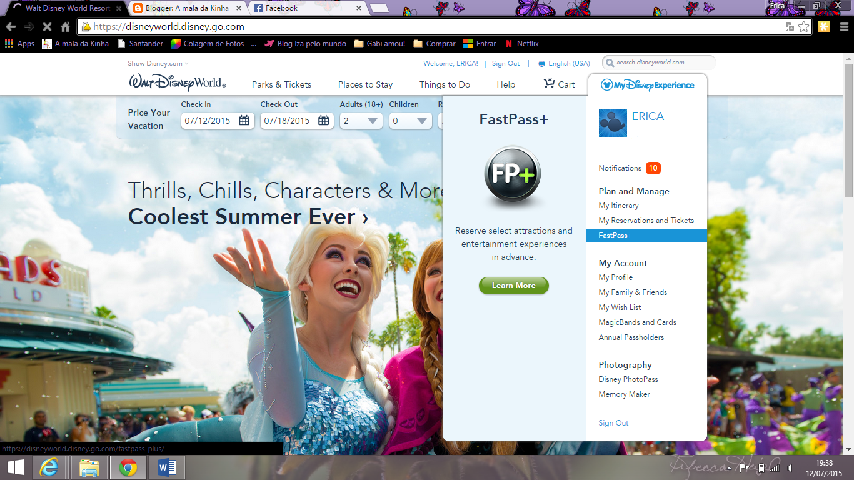Open My Wish List
This screenshot has height=480, width=854.
tap(620, 307)
